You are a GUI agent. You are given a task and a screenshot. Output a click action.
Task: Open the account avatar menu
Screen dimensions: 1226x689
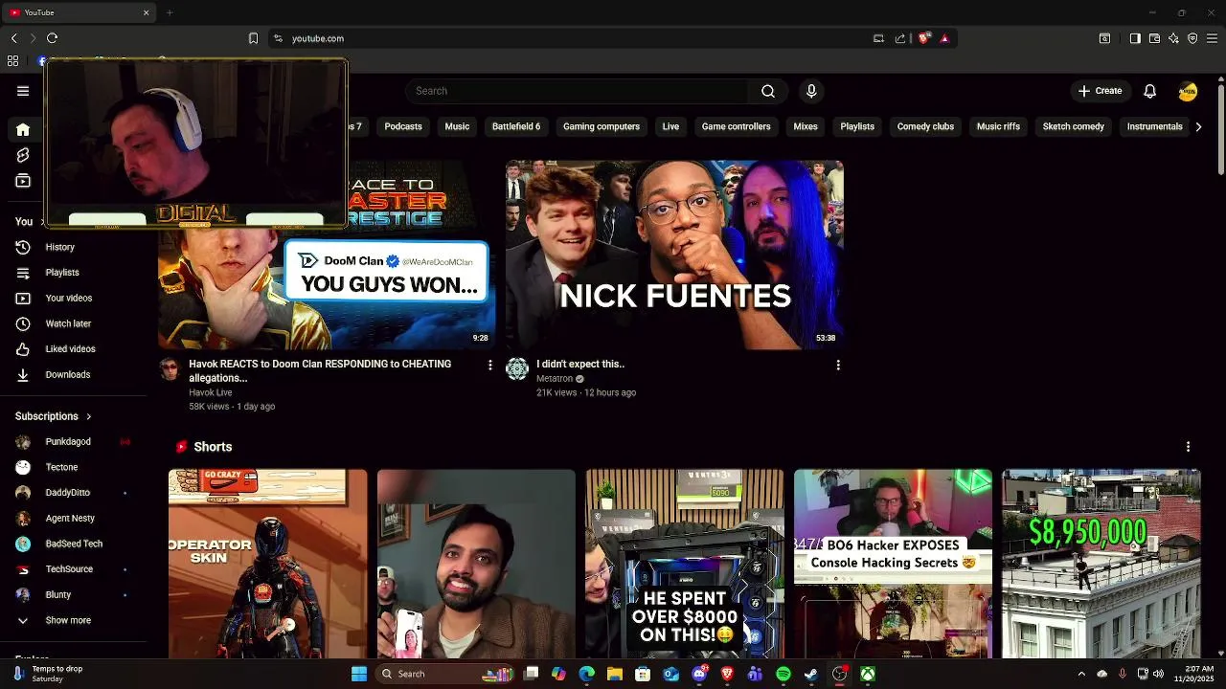coord(1188,91)
